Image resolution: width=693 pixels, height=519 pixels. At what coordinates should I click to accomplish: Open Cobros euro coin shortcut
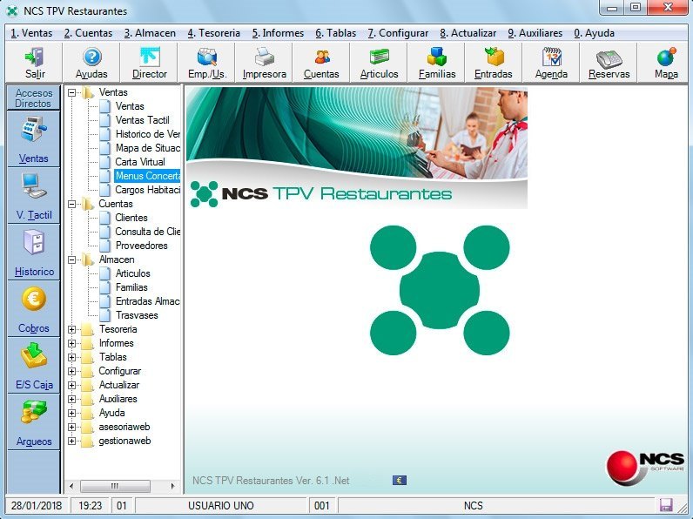34,308
